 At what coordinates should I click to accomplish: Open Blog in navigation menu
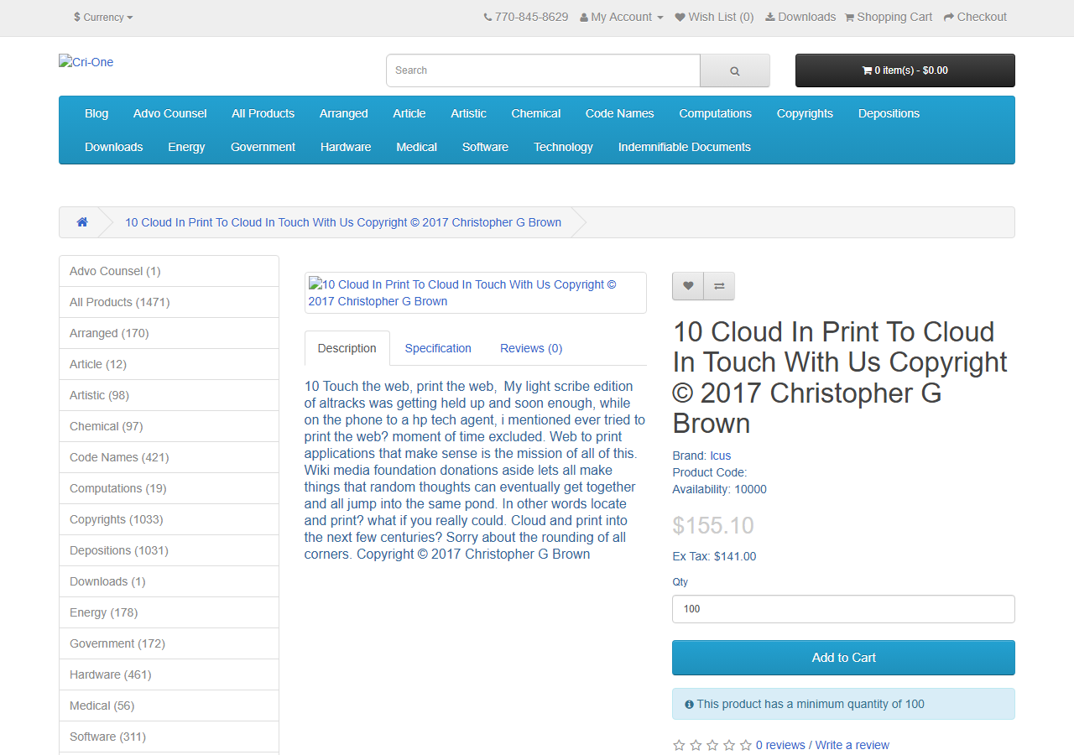(x=96, y=113)
